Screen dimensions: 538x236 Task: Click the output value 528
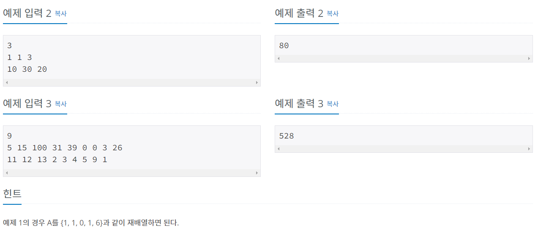click(x=287, y=136)
